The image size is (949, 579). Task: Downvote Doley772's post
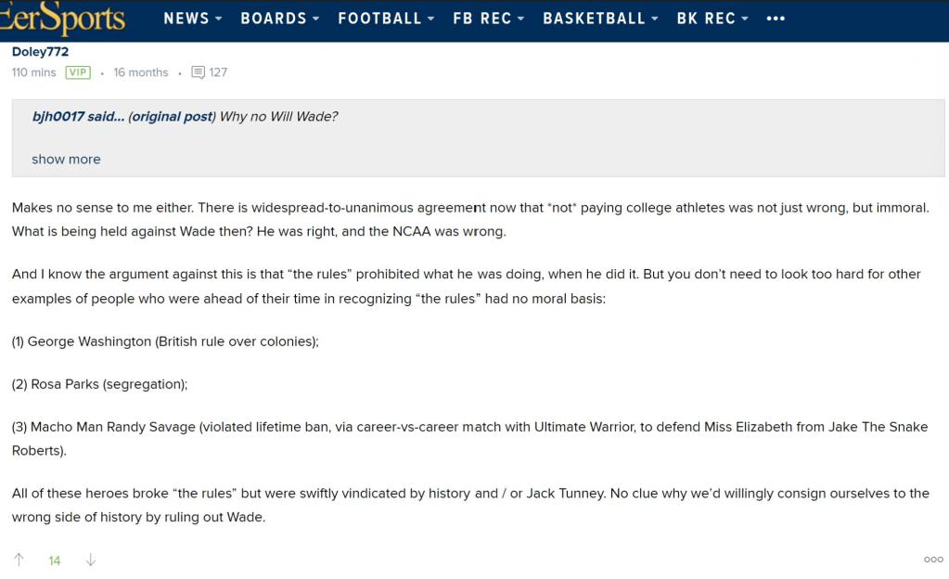pos(90,560)
